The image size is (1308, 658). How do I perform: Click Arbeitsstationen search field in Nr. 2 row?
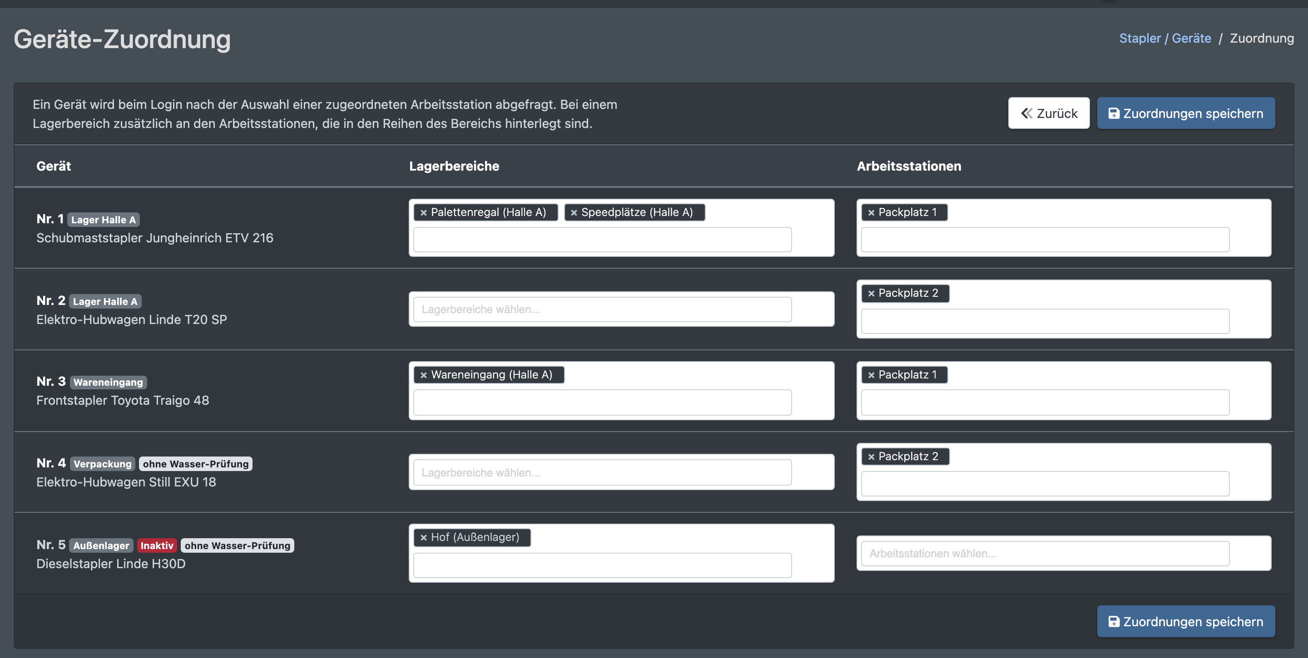1045,321
